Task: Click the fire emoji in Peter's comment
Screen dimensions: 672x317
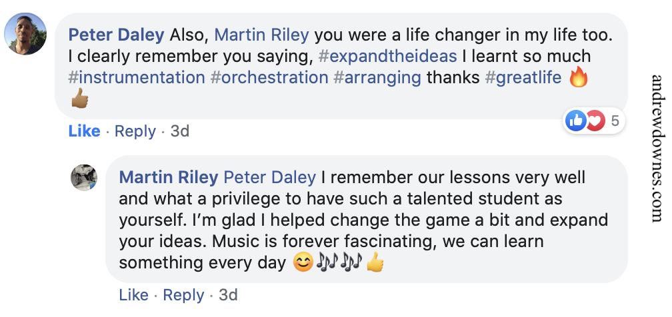Action: point(577,77)
